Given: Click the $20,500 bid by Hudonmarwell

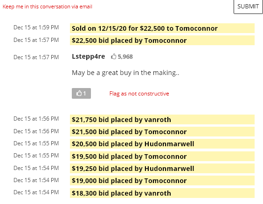Looking at the screenshot, I should pos(162,144).
